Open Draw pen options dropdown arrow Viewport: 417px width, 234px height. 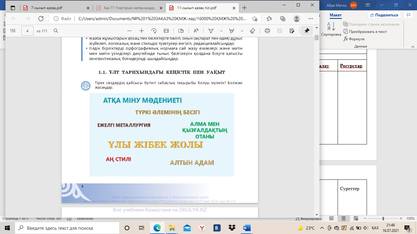point(221,31)
